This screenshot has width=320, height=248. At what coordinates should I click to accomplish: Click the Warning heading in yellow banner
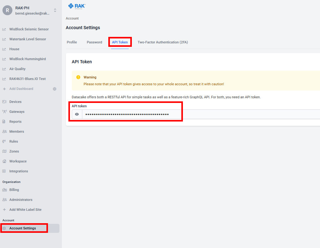(x=90, y=77)
